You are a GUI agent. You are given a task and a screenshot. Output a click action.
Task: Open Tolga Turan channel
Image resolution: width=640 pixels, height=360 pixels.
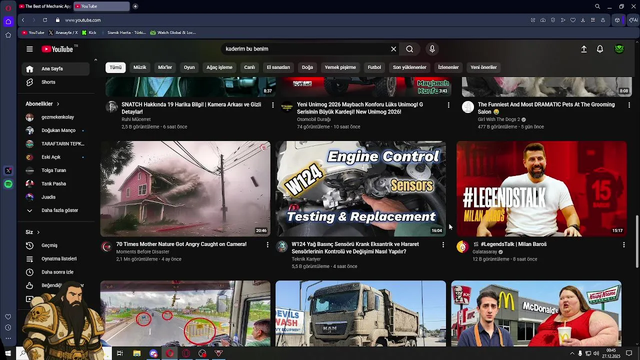(56, 170)
